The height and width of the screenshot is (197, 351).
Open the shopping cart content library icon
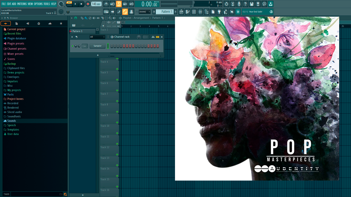[x=238, y=12]
